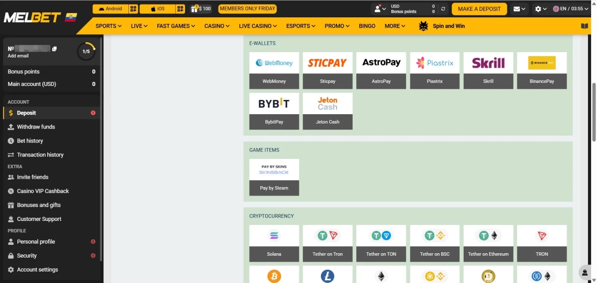Open Transaction history page
The image size is (597, 283).
click(x=40, y=155)
